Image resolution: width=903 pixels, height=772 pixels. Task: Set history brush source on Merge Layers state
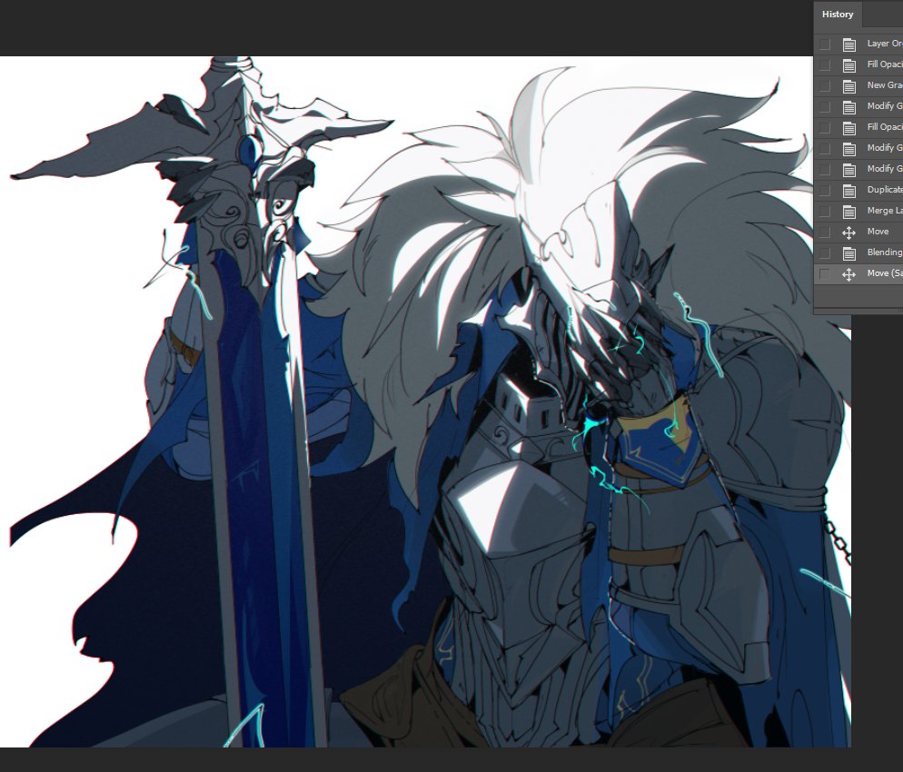[x=825, y=211]
